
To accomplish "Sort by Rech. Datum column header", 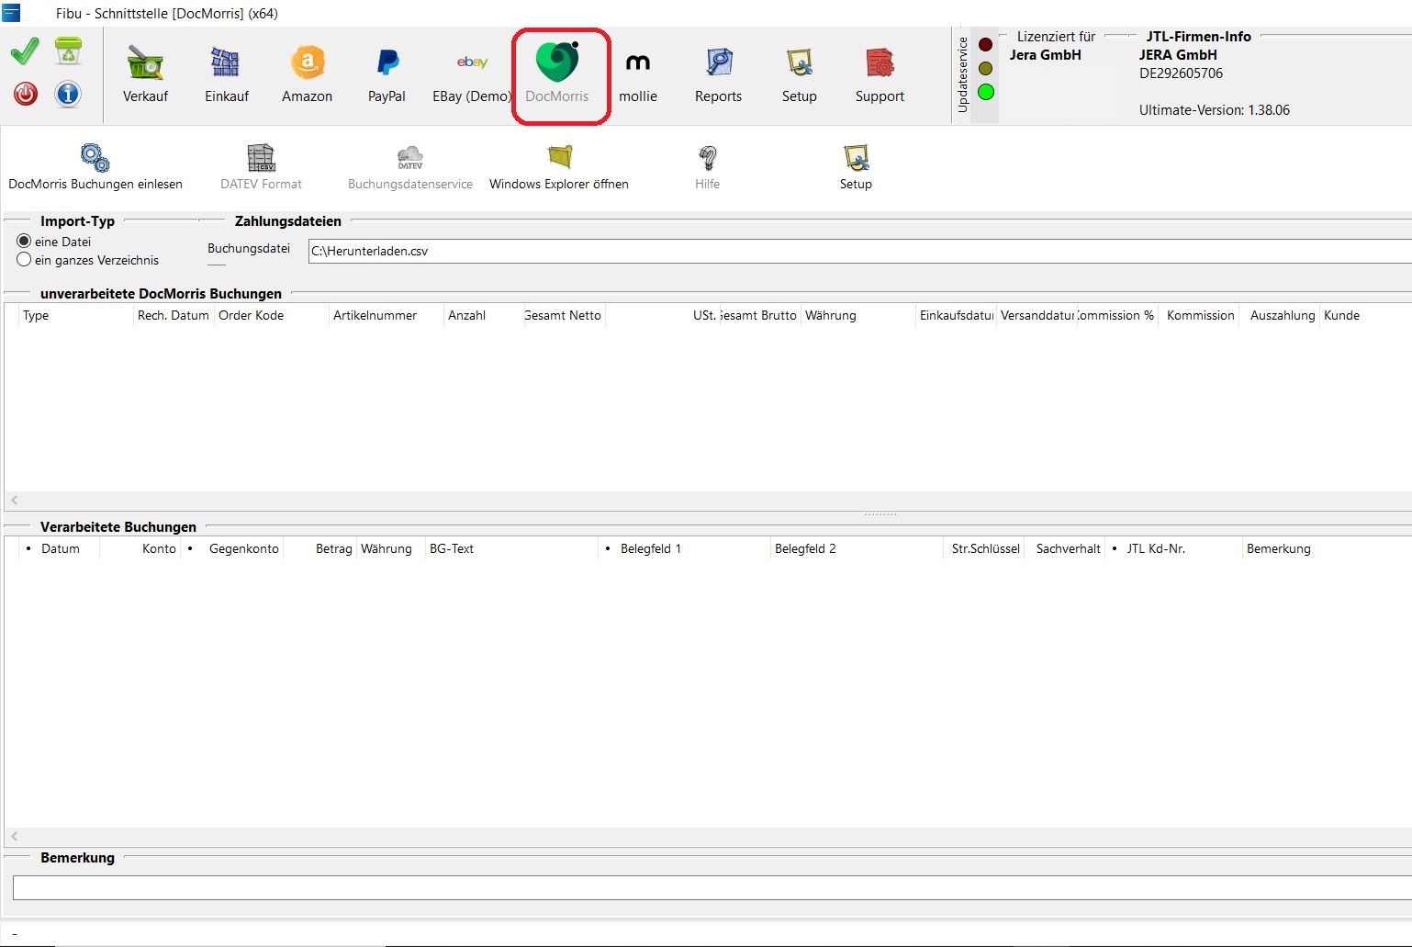I will point(173,315).
